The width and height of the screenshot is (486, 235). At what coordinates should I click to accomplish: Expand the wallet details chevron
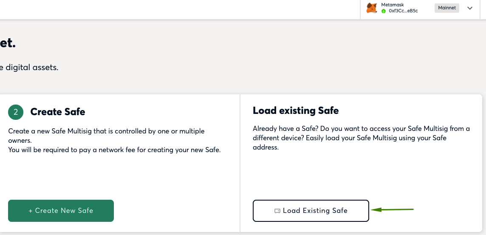pyautogui.click(x=470, y=8)
